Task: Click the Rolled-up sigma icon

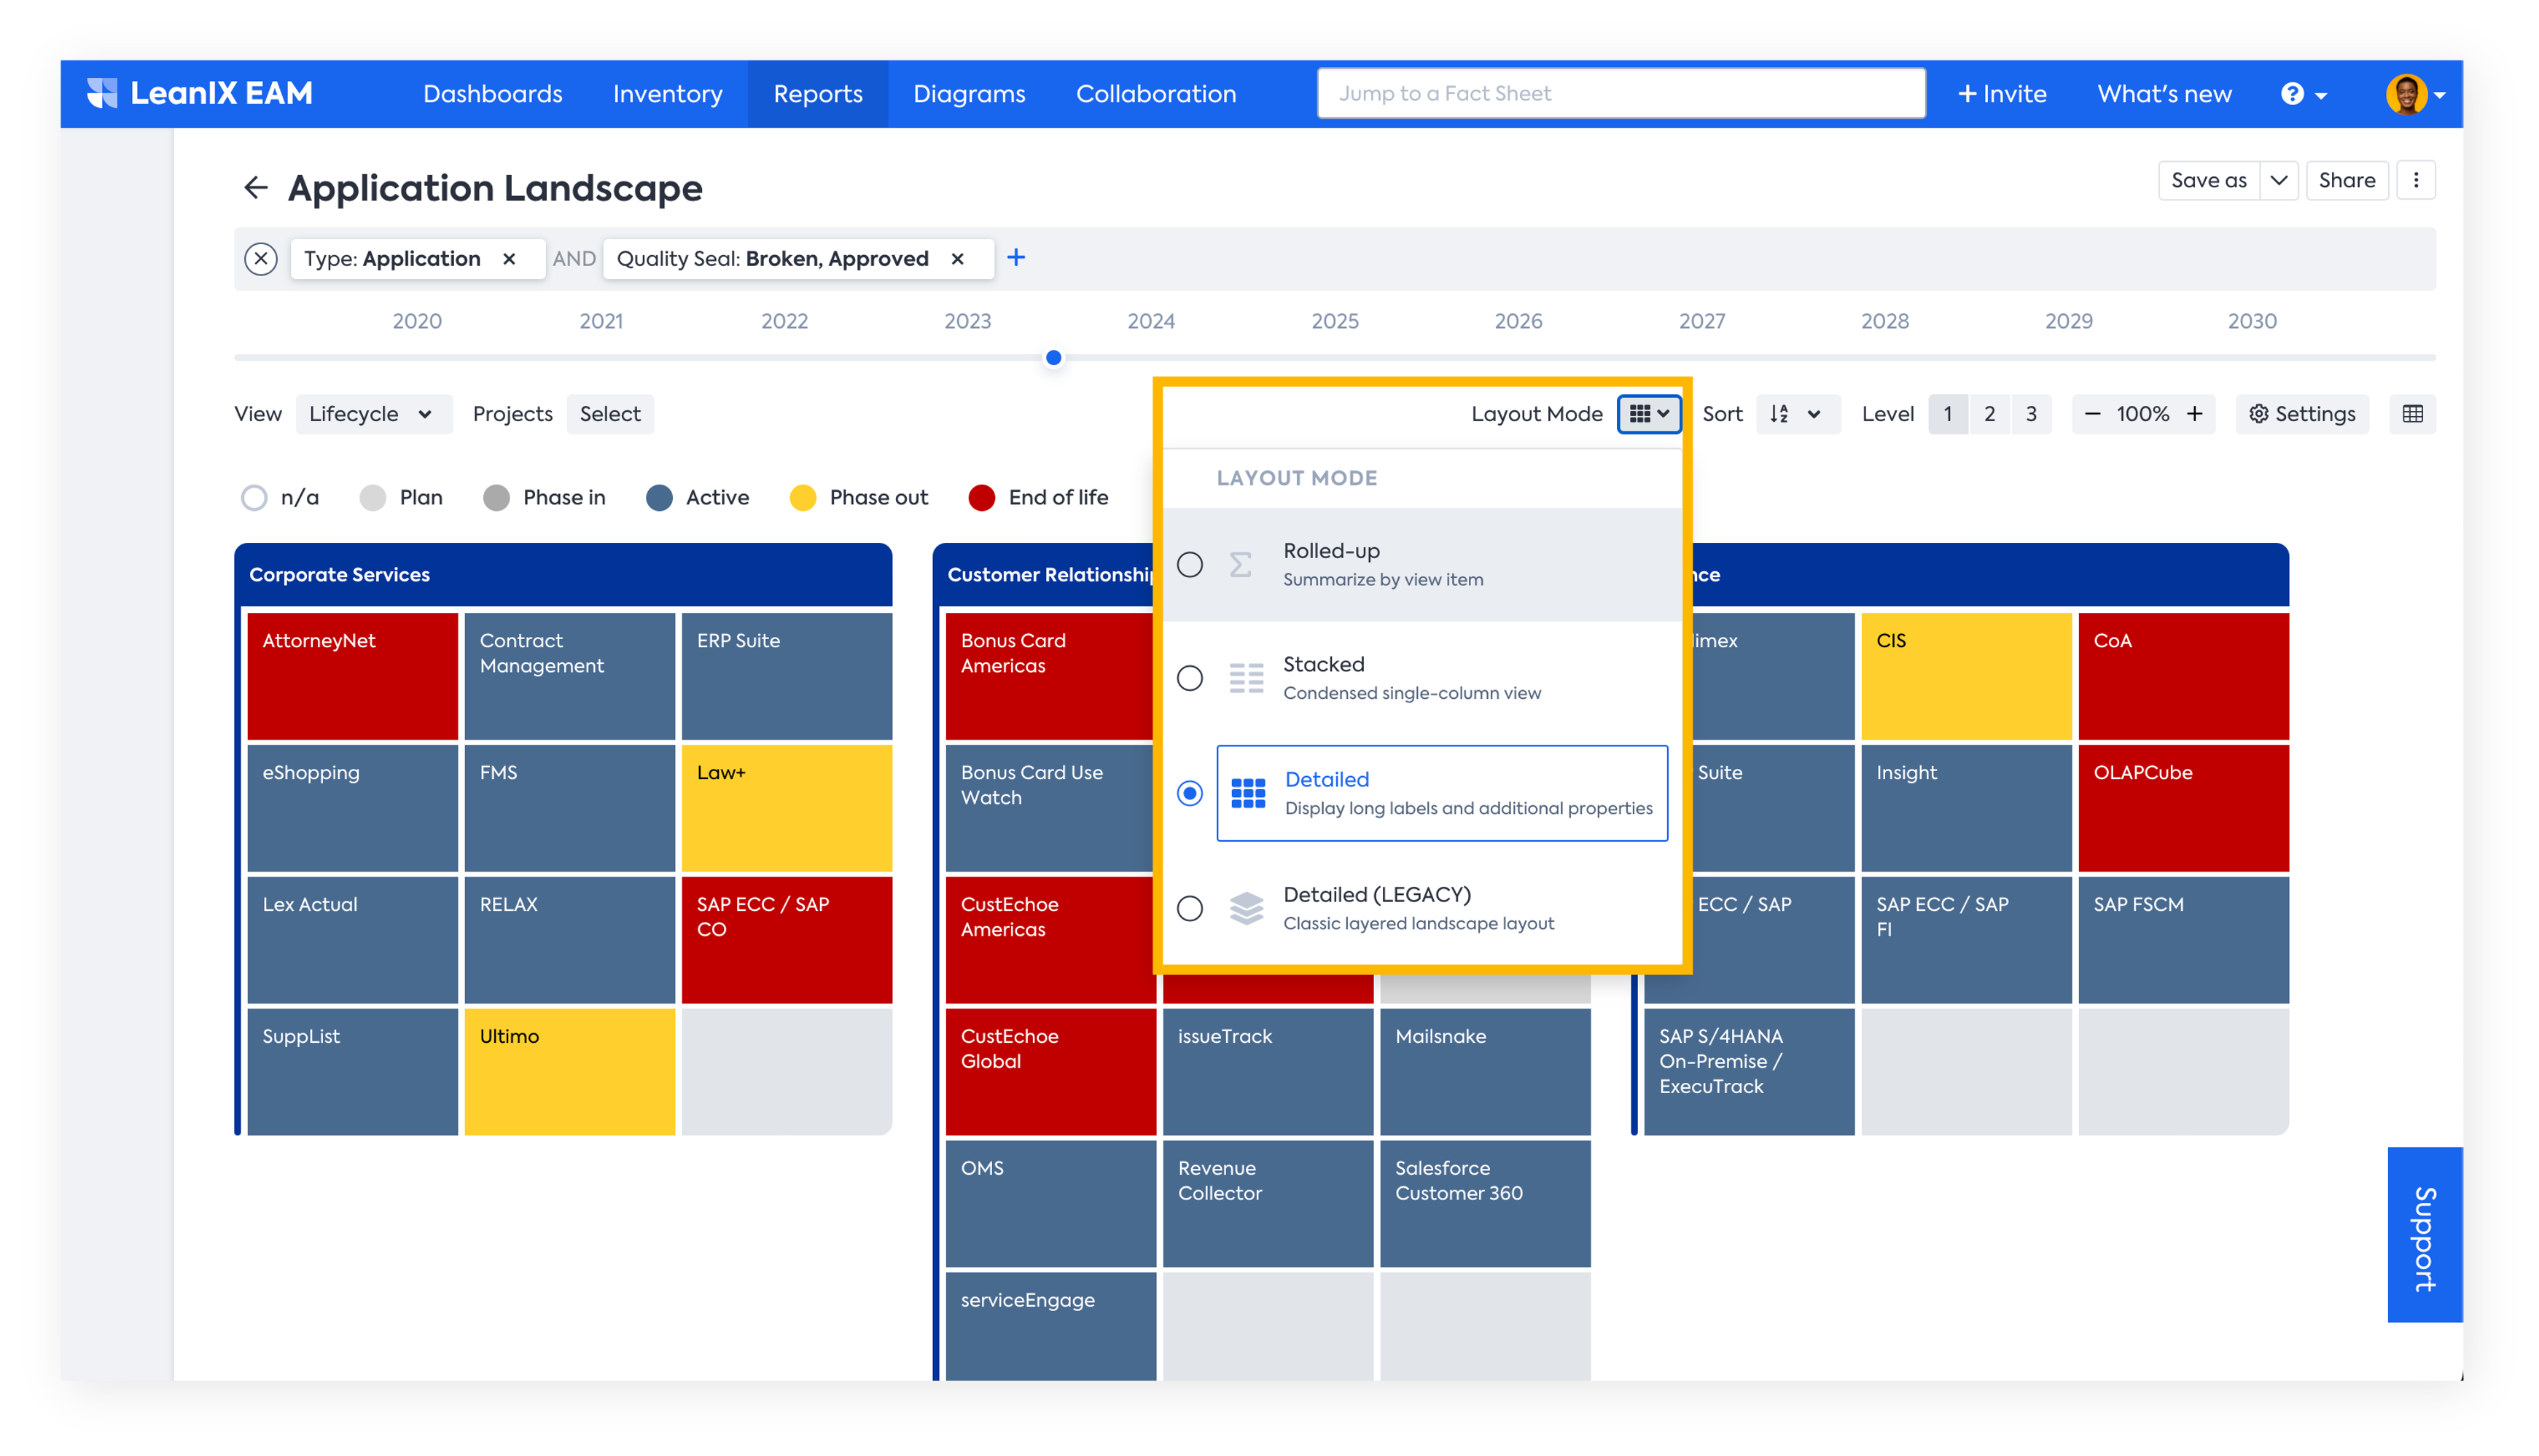Action: click(x=1240, y=565)
